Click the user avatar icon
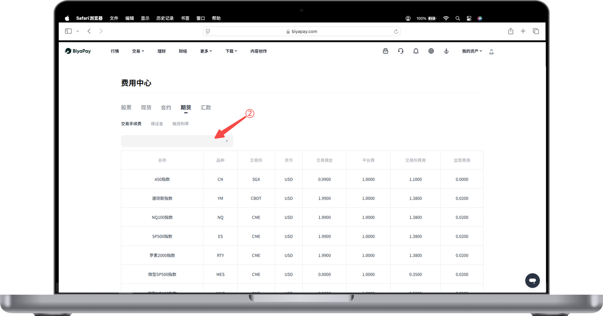 click(x=491, y=51)
